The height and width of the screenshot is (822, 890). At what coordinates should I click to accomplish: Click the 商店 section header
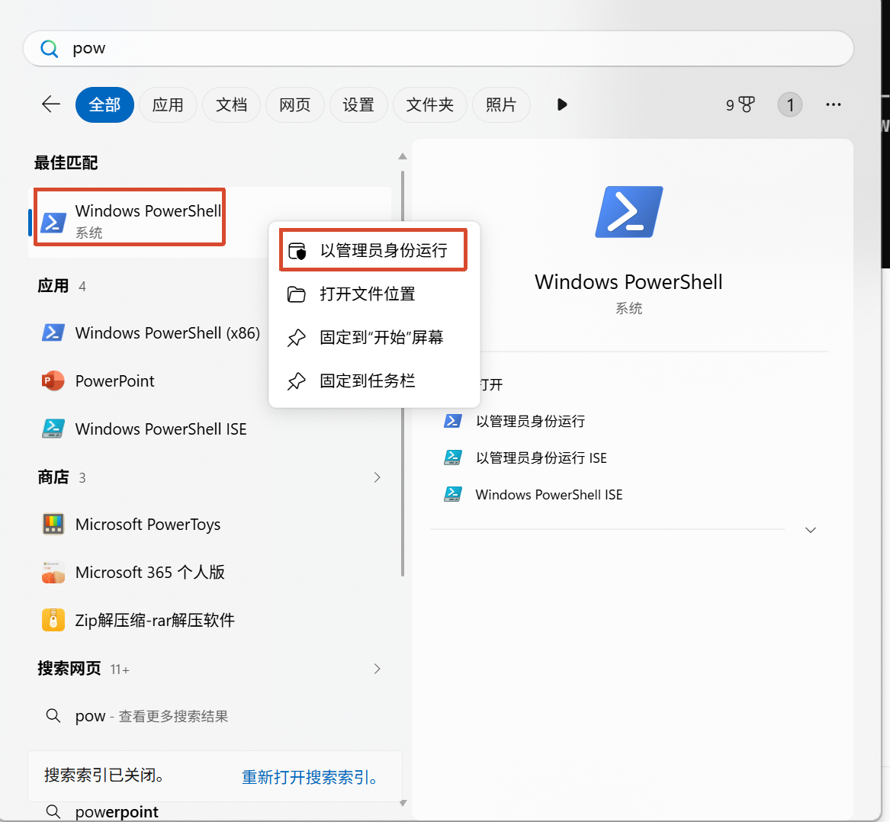click(53, 477)
